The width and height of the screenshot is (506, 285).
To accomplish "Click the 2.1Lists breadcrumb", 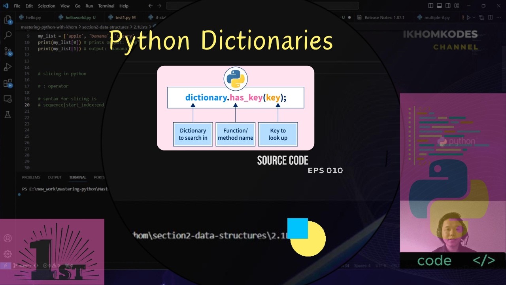I will coord(140,27).
